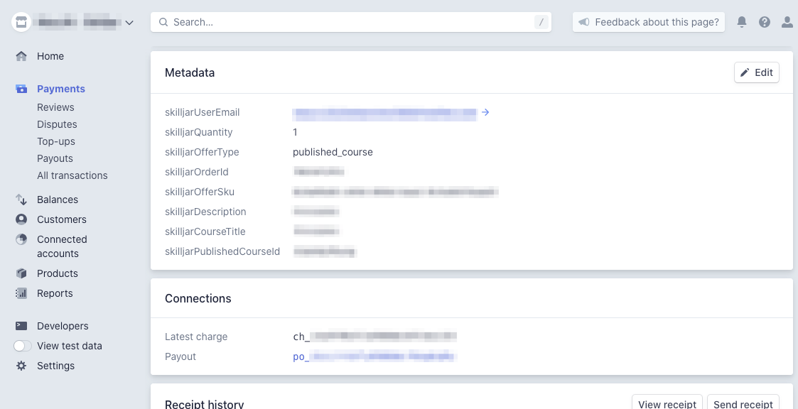Open Customers via its person icon

21,219
